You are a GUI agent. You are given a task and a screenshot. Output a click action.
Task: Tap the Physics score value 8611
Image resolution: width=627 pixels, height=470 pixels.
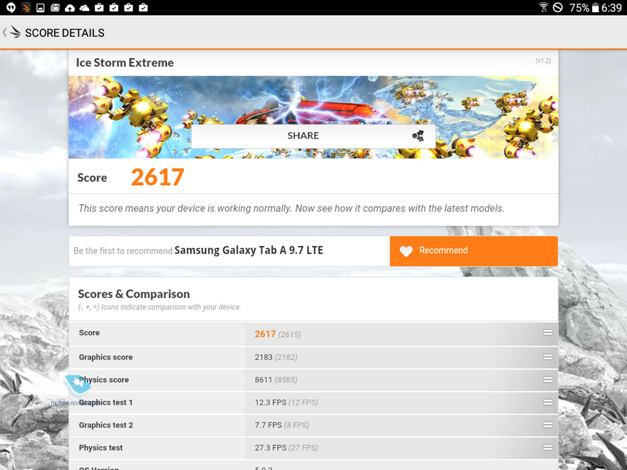tap(264, 380)
